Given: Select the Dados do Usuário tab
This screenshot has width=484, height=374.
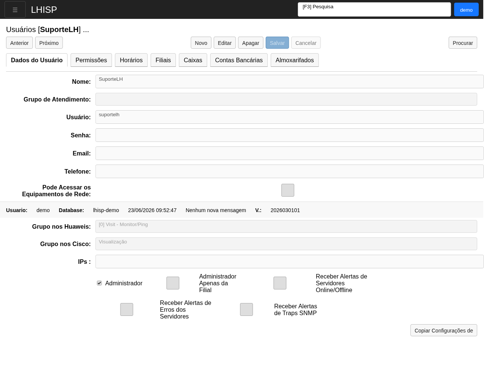Looking at the screenshot, I should [37, 60].
